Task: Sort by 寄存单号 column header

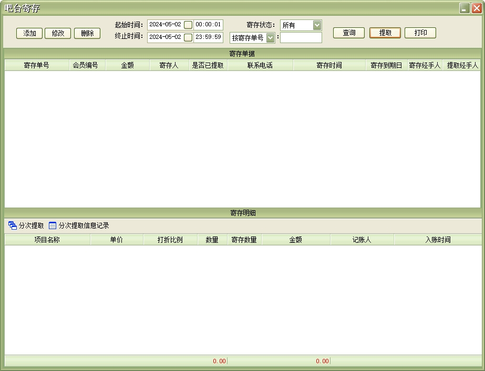Action: (37, 65)
